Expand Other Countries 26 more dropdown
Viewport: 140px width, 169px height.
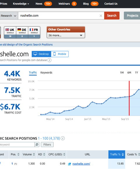pos(66,35)
